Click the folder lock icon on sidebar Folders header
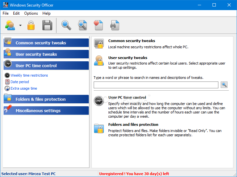Image resolution: width=237 pixels, height=177 pixels. pyautogui.click(x=8, y=97)
